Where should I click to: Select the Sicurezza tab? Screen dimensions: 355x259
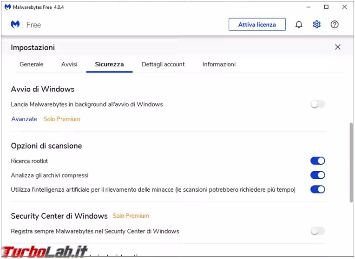[x=109, y=65]
